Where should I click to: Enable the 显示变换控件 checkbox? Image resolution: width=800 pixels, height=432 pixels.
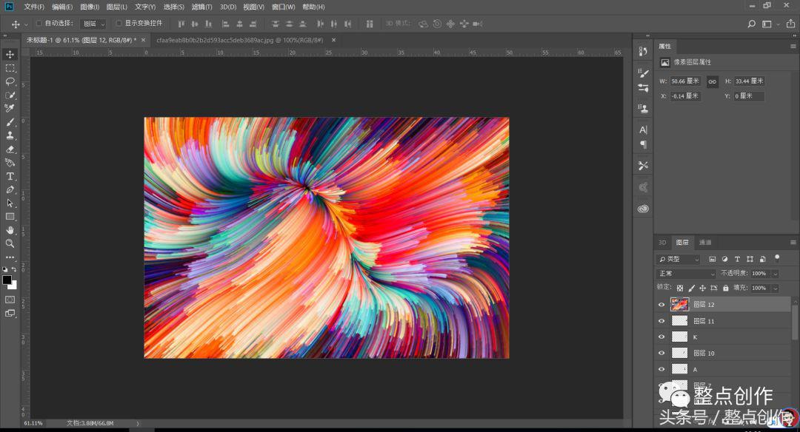coord(119,24)
